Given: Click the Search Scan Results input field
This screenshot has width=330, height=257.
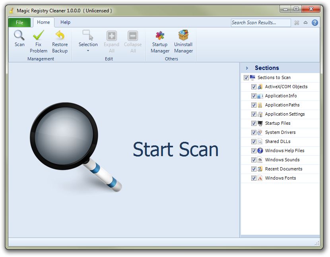Looking at the screenshot, I should tap(261, 23).
